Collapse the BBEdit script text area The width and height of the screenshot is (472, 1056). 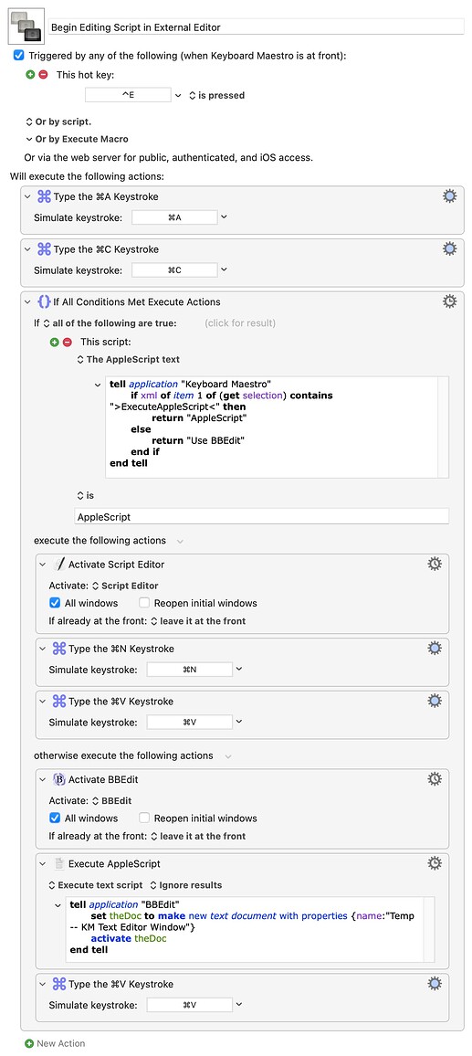click(58, 905)
